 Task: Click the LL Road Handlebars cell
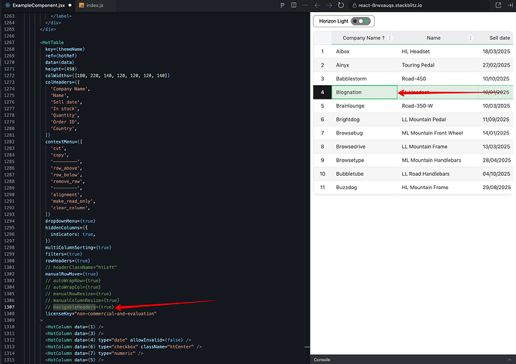437,173
